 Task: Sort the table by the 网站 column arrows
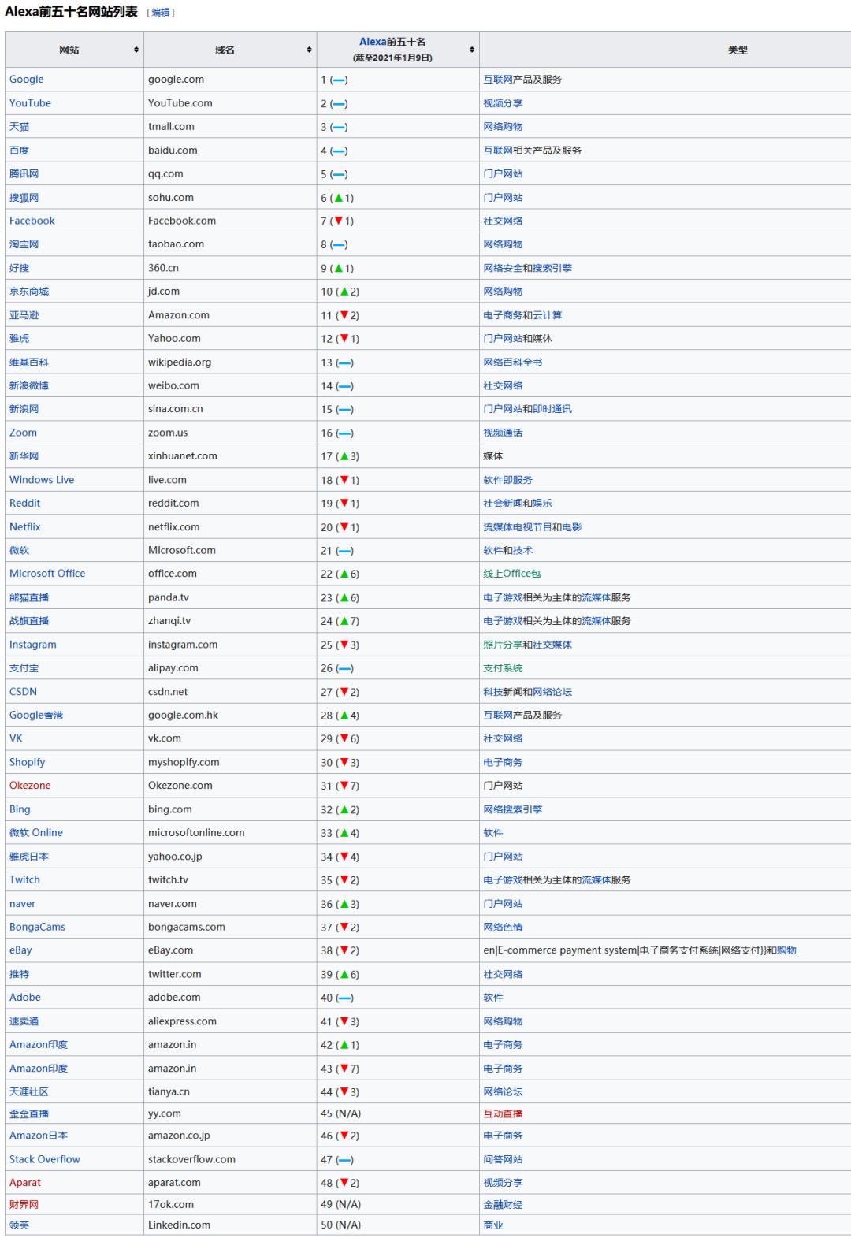pos(136,50)
